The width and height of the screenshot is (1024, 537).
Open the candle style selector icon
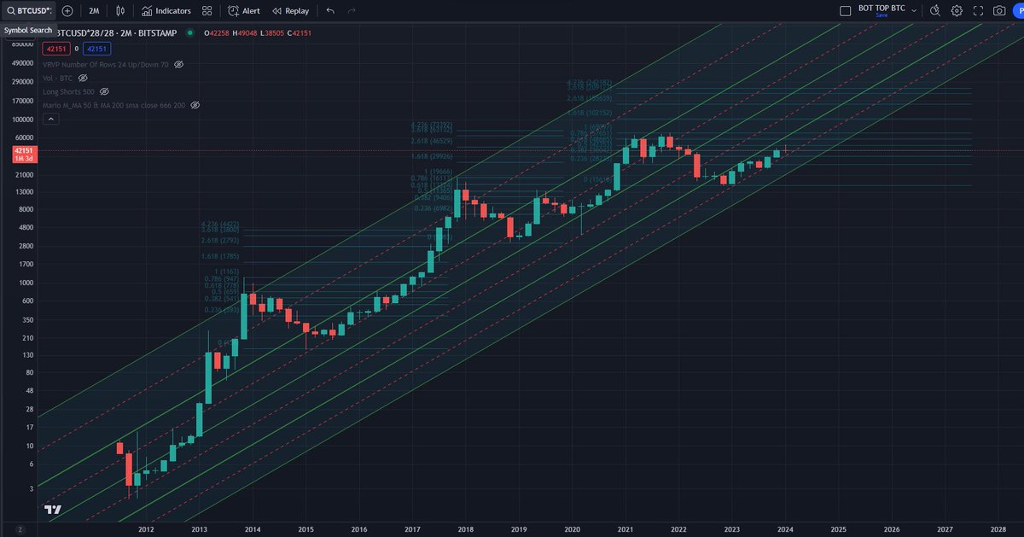(x=119, y=11)
